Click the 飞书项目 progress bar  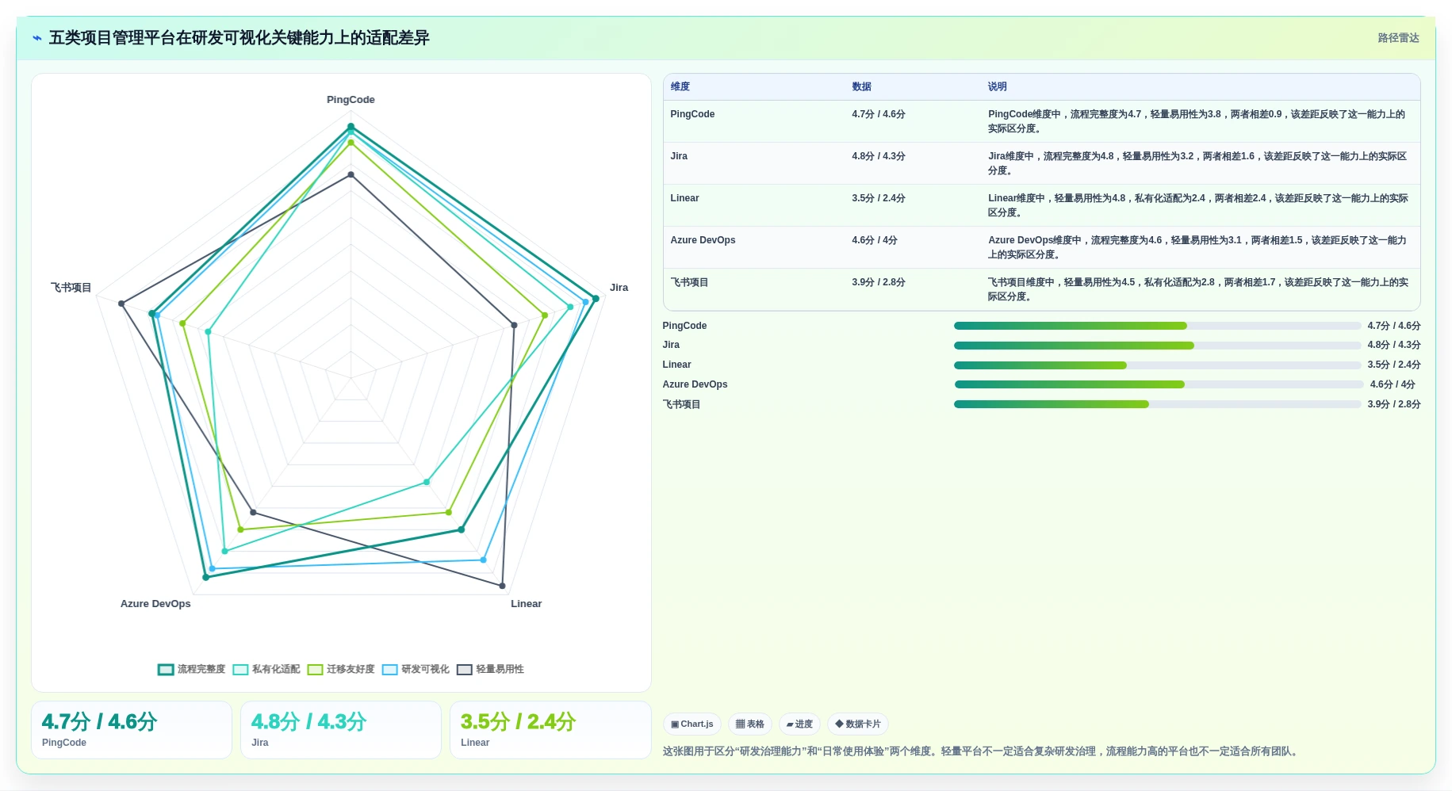(x=1157, y=404)
